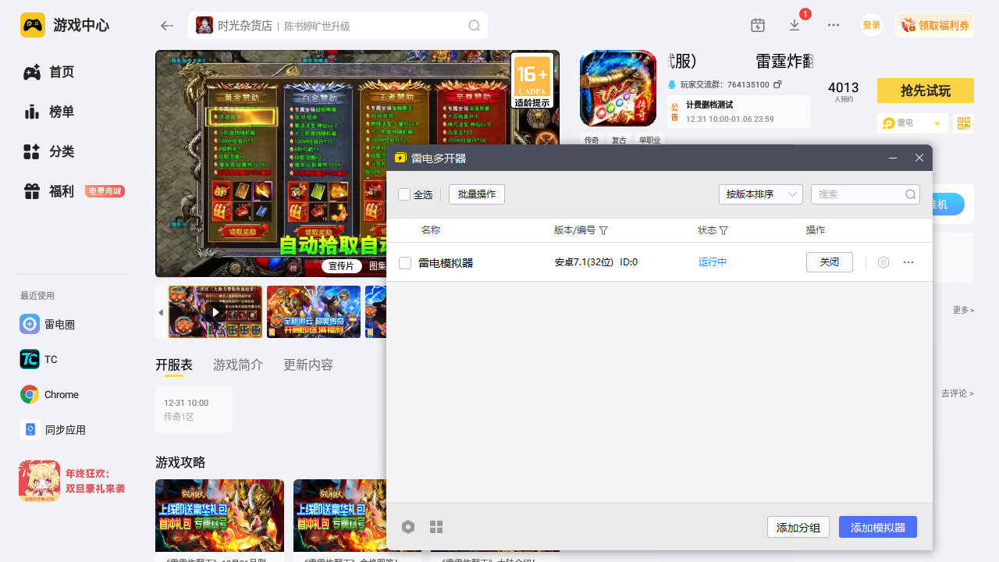Open settings gear for 雷电模拟器 row
Viewport: 999px width, 562px height.
[883, 262]
